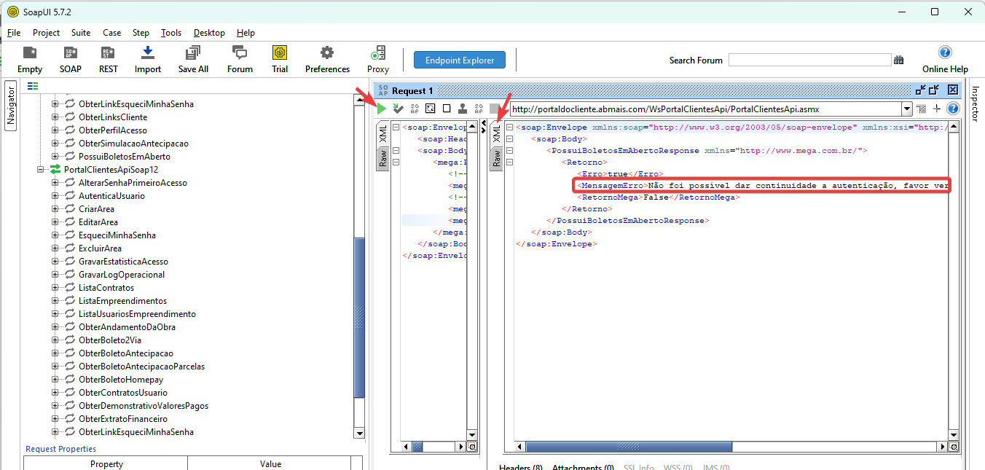Expand the ListaContratos tree node
This screenshot has height=470, width=985.
[55, 288]
